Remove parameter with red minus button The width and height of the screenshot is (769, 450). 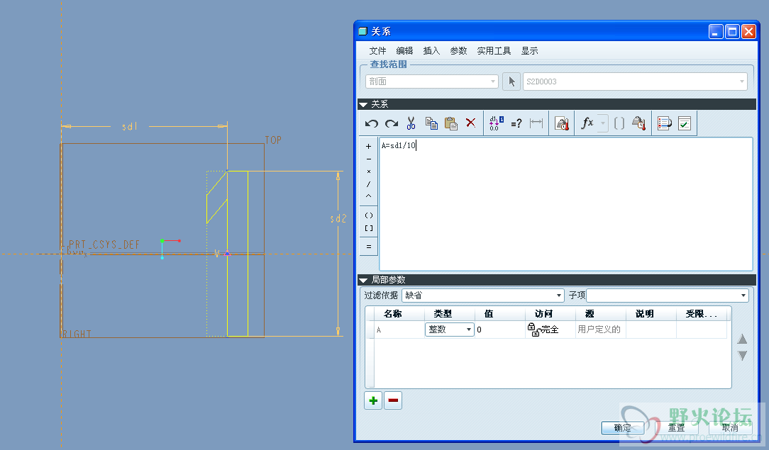[x=393, y=400]
